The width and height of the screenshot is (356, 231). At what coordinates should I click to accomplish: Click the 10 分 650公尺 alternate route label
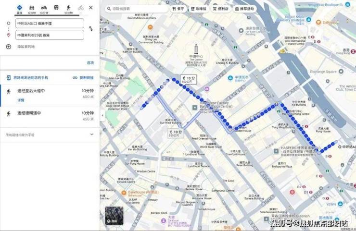176,133
